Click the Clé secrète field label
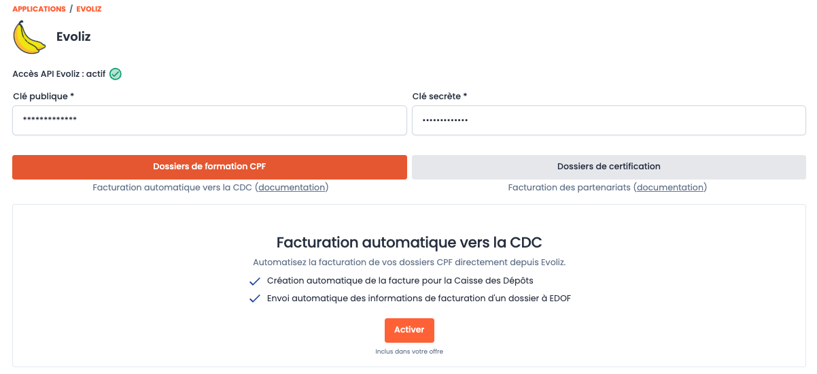This screenshot has height=374, width=817. point(440,97)
